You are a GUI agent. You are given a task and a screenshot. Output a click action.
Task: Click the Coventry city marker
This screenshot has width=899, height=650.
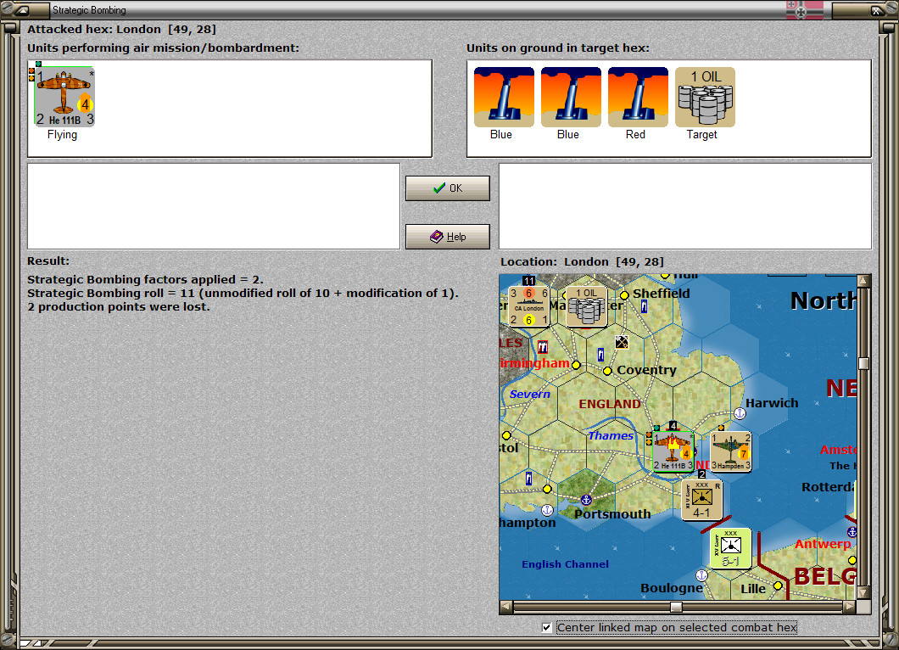tap(607, 371)
